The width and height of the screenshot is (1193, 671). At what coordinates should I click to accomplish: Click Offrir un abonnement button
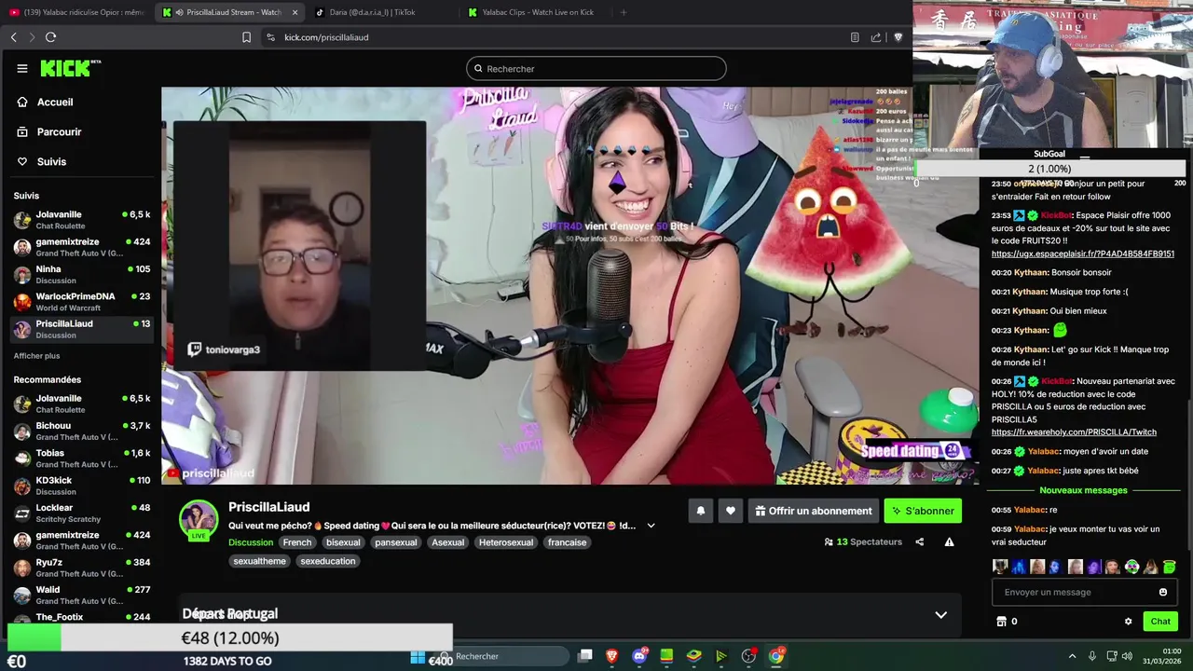[x=814, y=511]
